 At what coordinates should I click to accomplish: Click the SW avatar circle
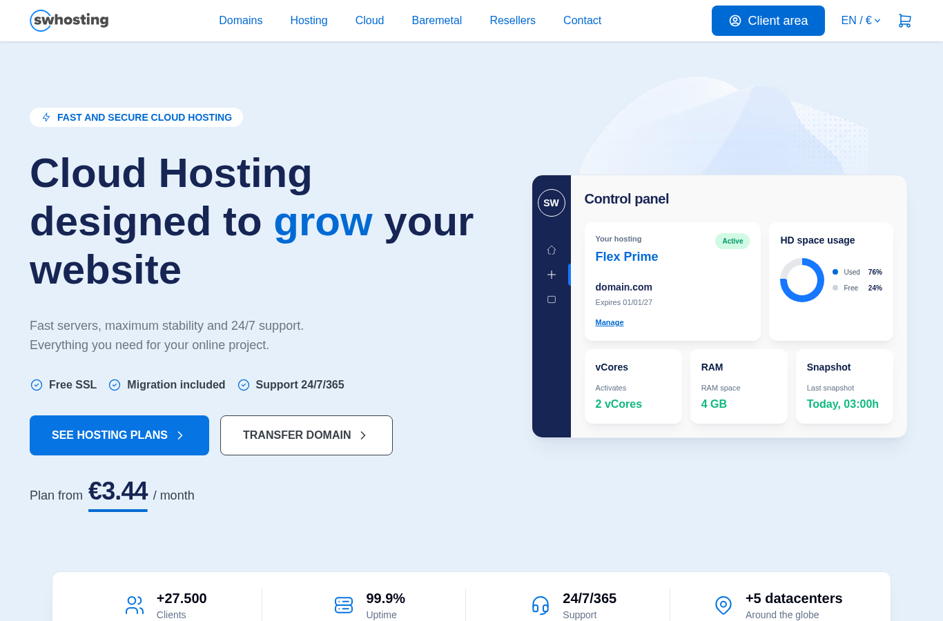tap(552, 203)
